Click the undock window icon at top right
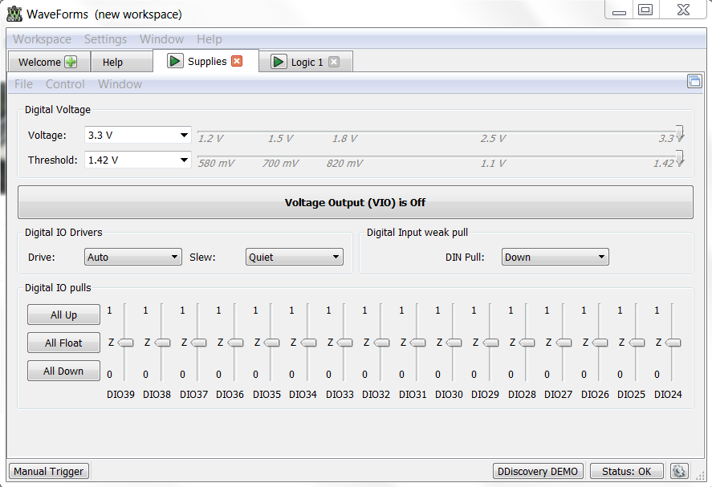Screen dimensions: 712x487 pyautogui.click(x=694, y=81)
